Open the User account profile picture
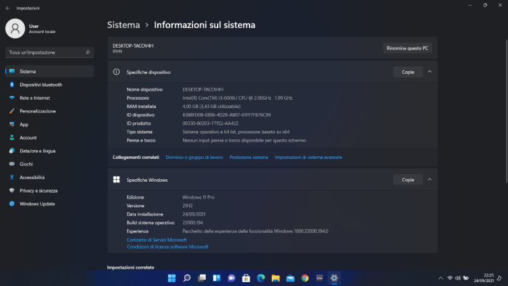The image size is (508, 286). pos(15,29)
